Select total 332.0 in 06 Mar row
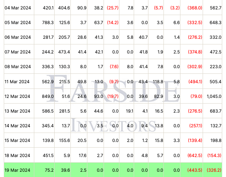 pyautogui.click(x=215, y=37)
